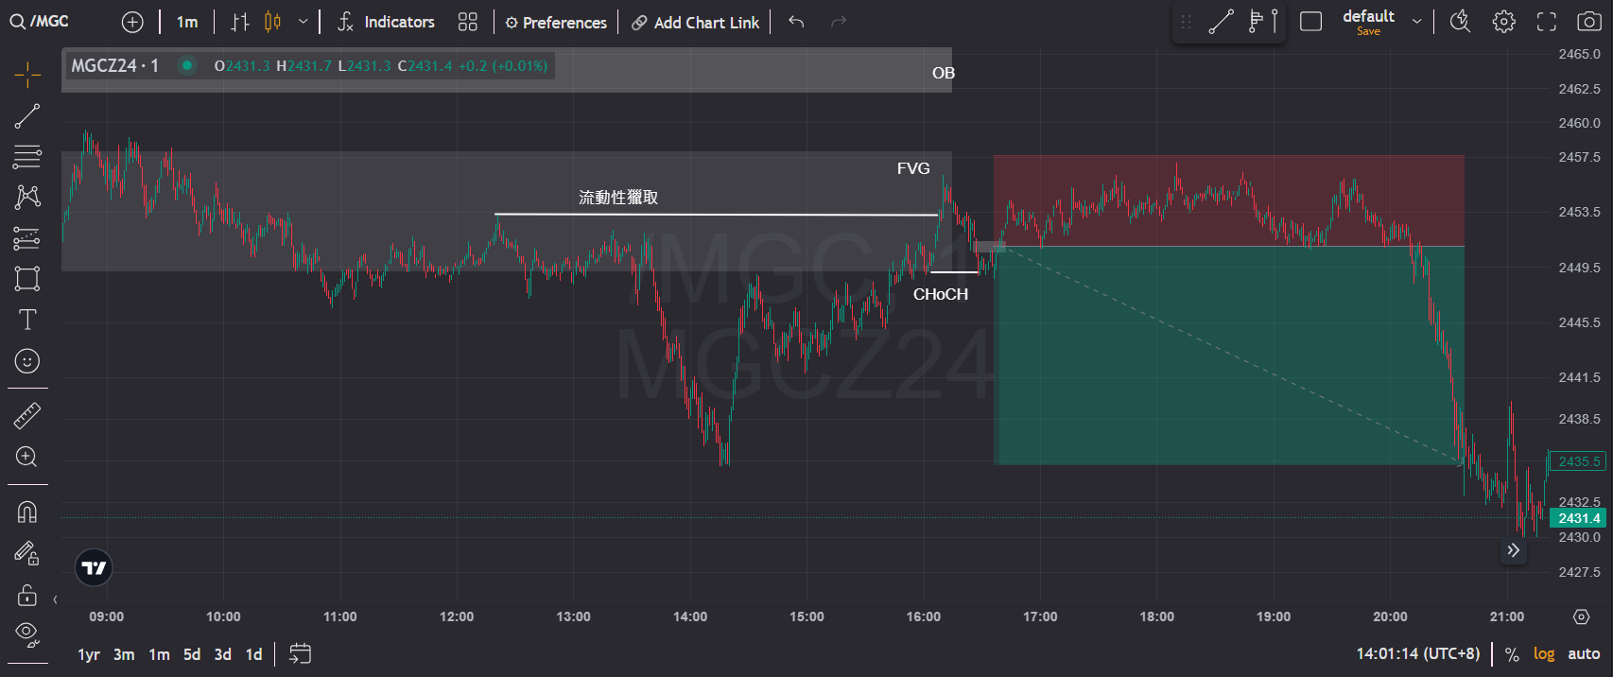Hide all drawings with eye icon
The height and width of the screenshot is (677, 1613).
[27, 634]
